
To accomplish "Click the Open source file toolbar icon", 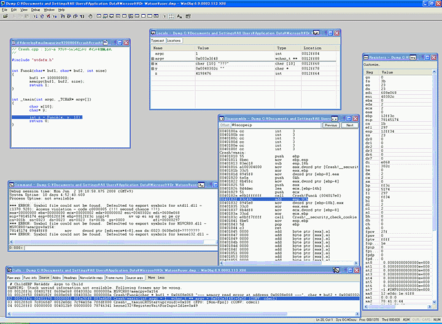I will pyautogui.click(x=6, y=17).
